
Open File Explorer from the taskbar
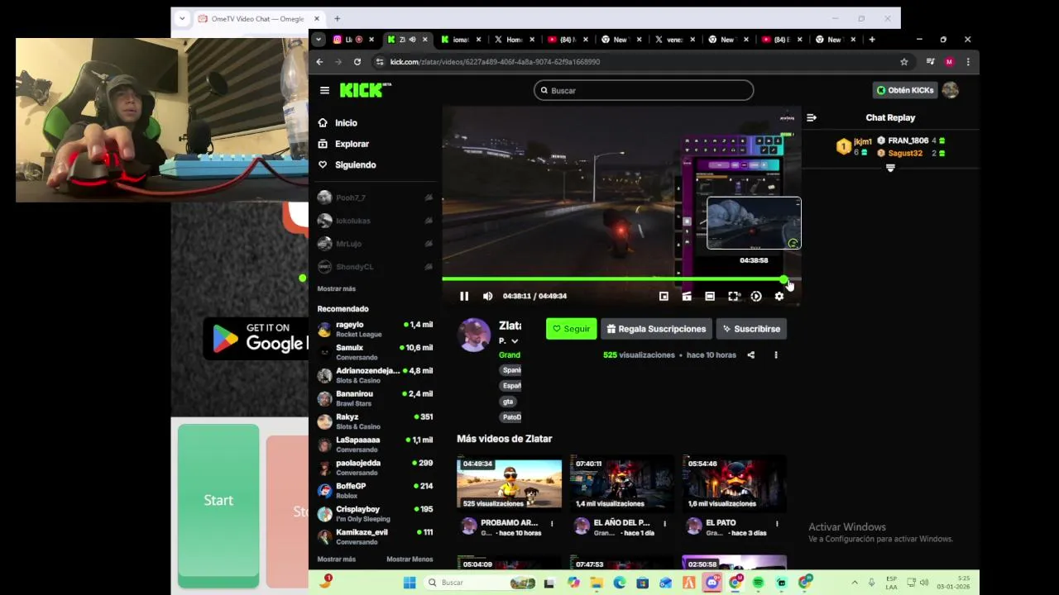click(x=597, y=583)
